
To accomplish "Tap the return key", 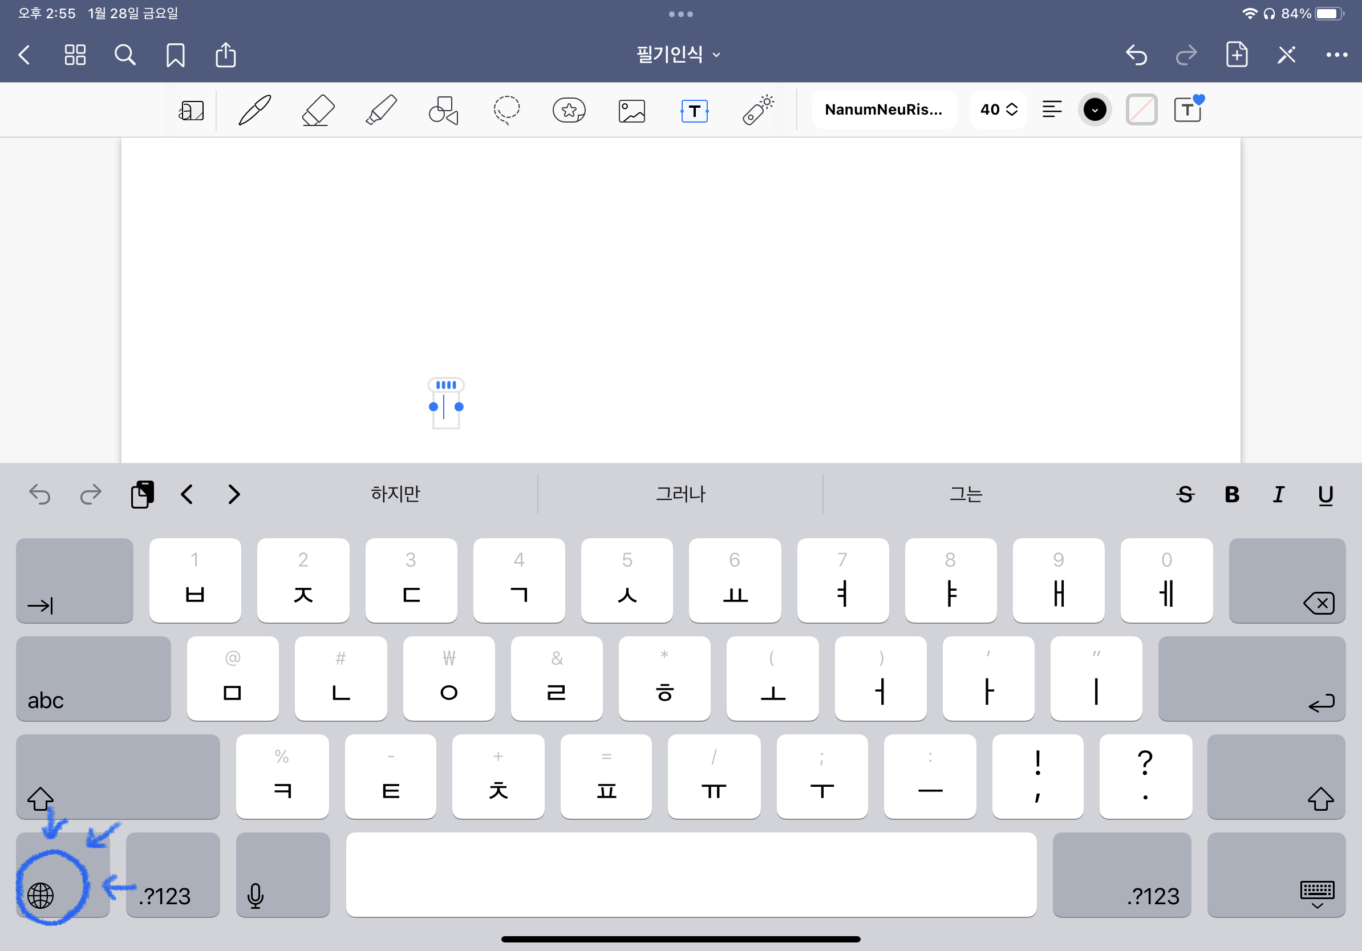I will [x=1252, y=678].
